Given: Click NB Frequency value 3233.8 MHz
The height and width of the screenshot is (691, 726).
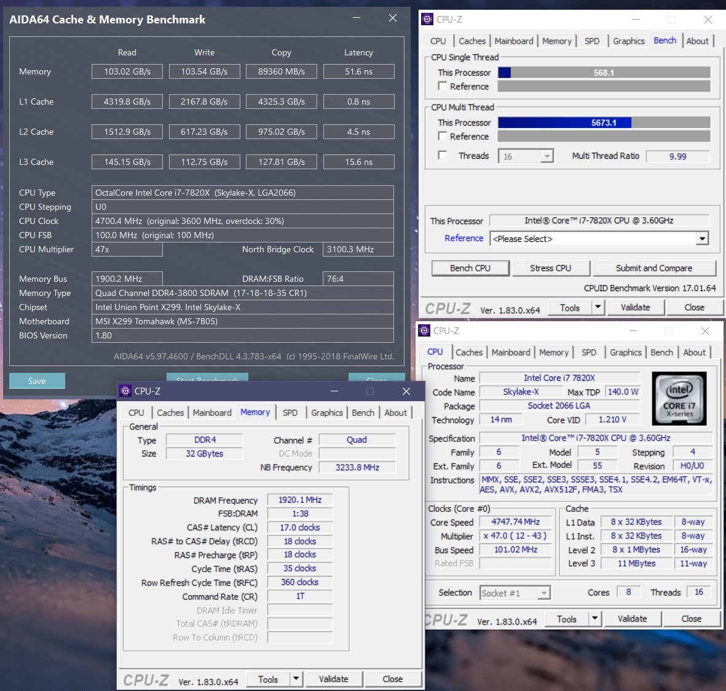Looking at the screenshot, I should point(357,467).
